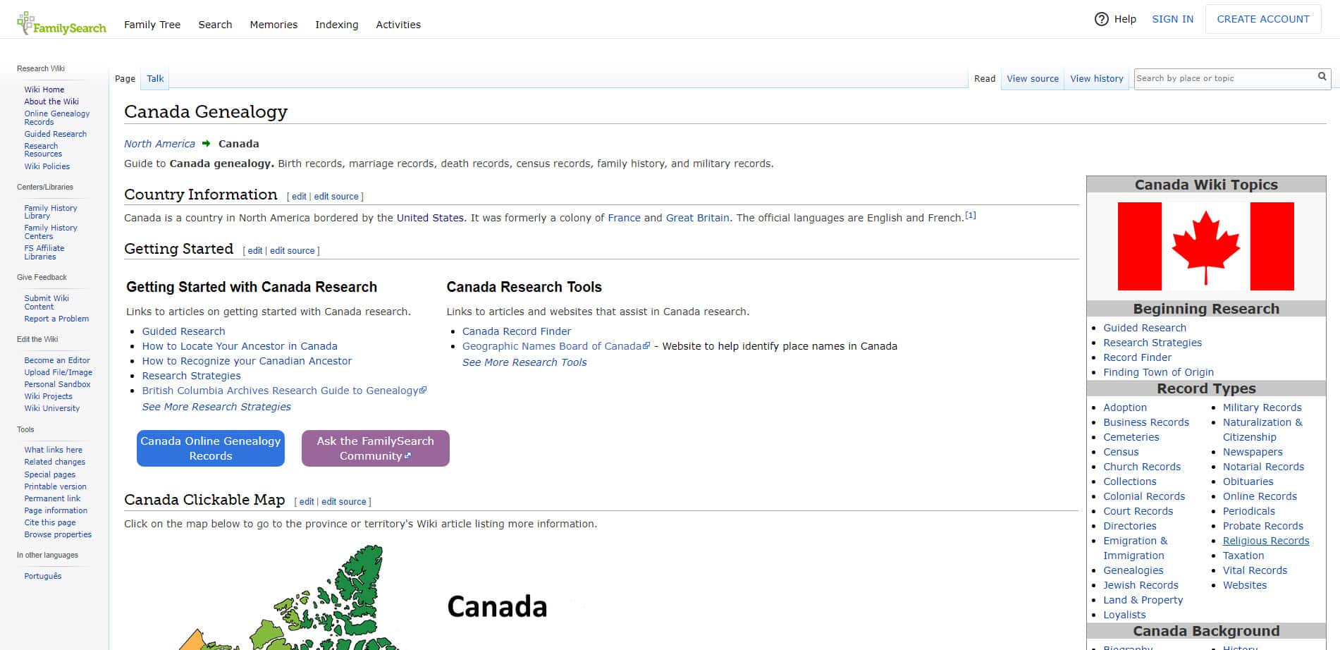Open the Activities menu
The width and height of the screenshot is (1340, 650).
coord(398,25)
